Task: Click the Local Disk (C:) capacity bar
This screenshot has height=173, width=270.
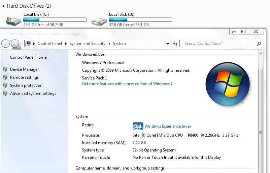Action: point(55,20)
